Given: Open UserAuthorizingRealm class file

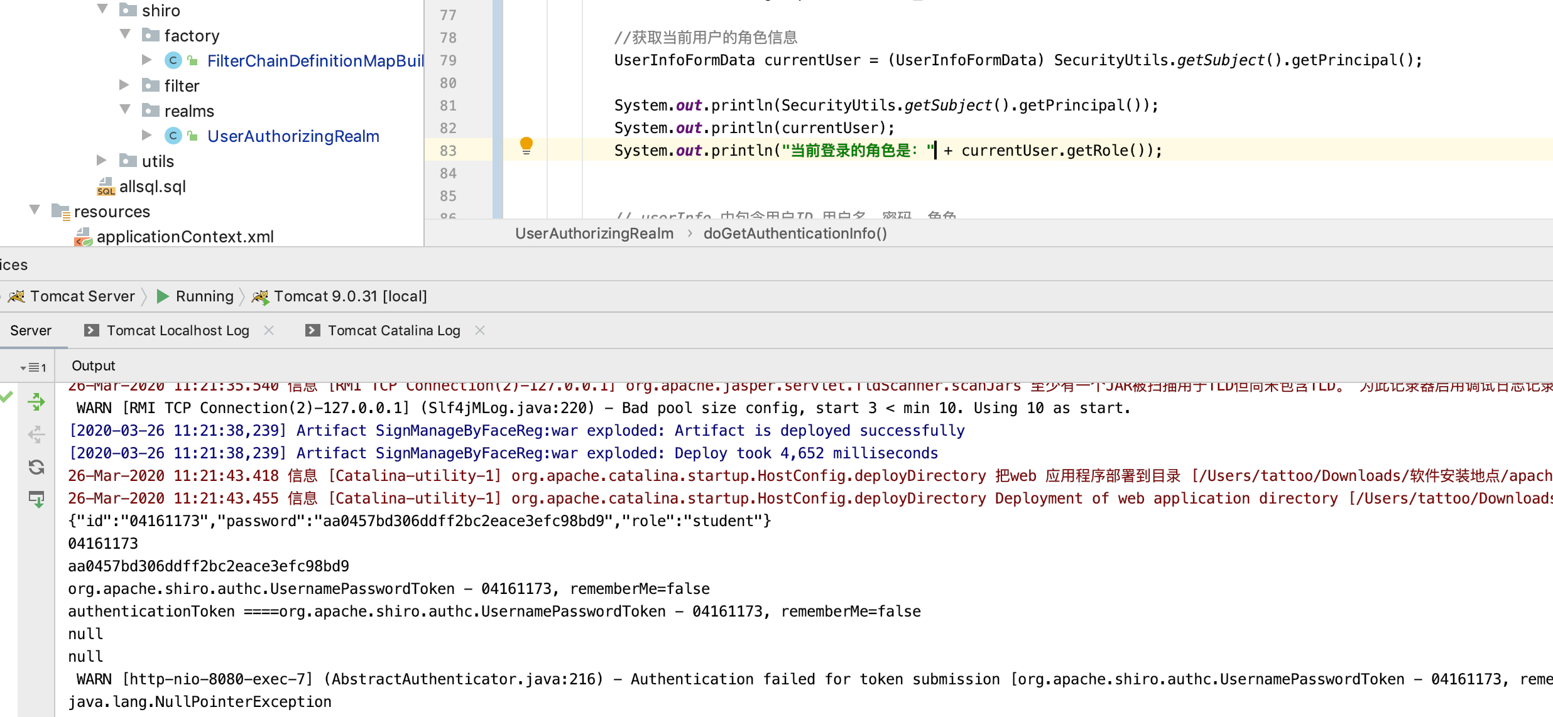Looking at the screenshot, I should pos(295,136).
